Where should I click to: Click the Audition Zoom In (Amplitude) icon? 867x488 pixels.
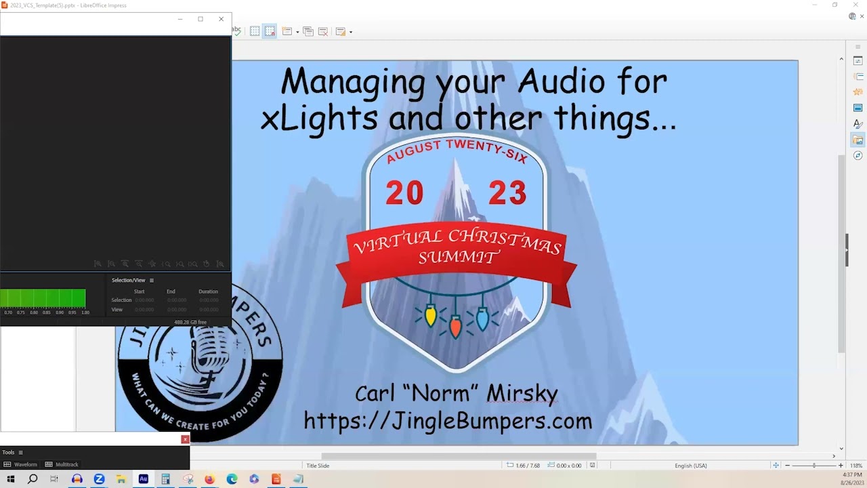pos(98,264)
